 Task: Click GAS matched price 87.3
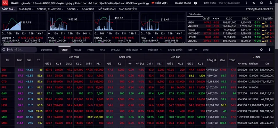tap(110, 93)
